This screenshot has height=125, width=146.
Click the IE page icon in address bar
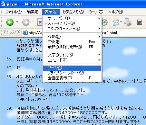tap(25, 32)
